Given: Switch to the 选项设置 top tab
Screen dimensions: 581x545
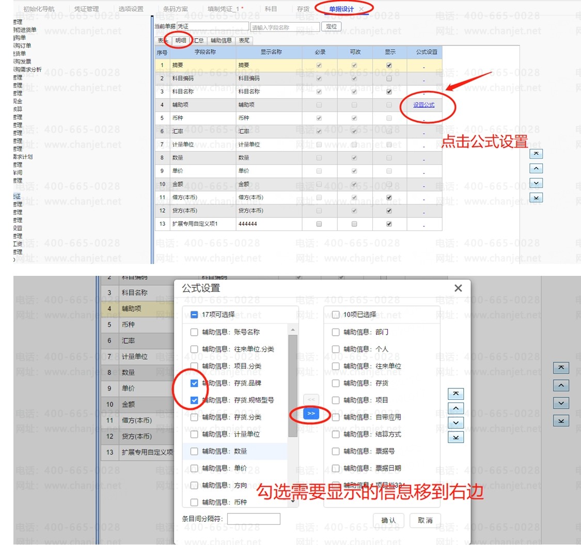Looking at the screenshot, I should click(x=131, y=9).
